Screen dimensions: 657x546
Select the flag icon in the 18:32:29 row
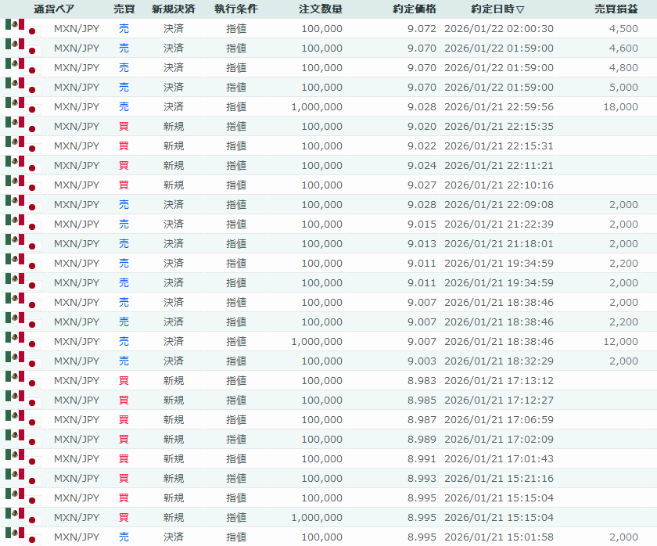click(22, 361)
